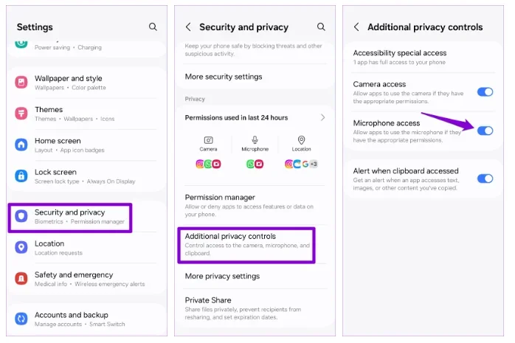515x343 pixels.
Task: Open Additional privacy controls
Action: (245, 244)
